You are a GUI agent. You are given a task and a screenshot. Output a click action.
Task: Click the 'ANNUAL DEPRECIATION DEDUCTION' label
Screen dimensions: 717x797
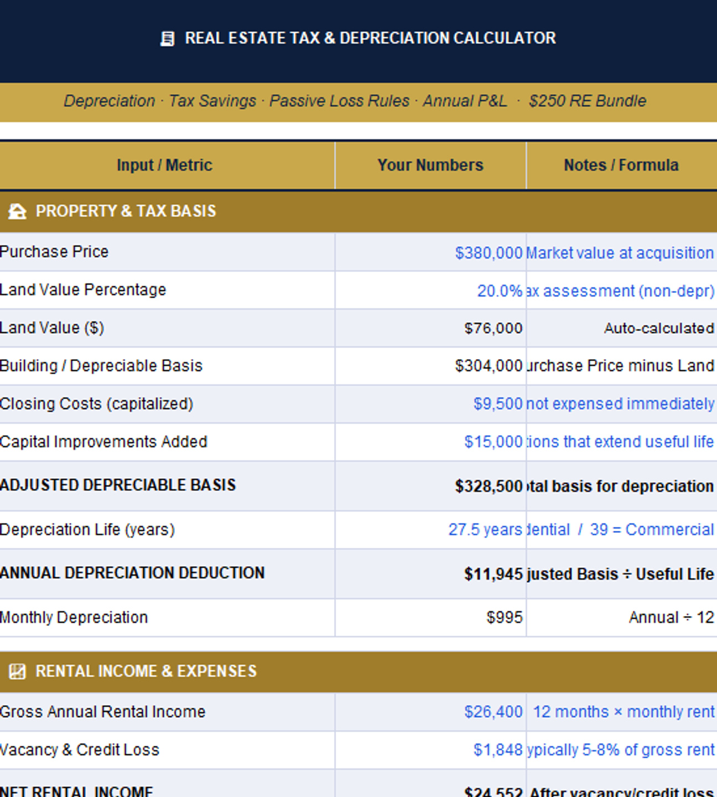pyautogui.click(x=132, y=573)
